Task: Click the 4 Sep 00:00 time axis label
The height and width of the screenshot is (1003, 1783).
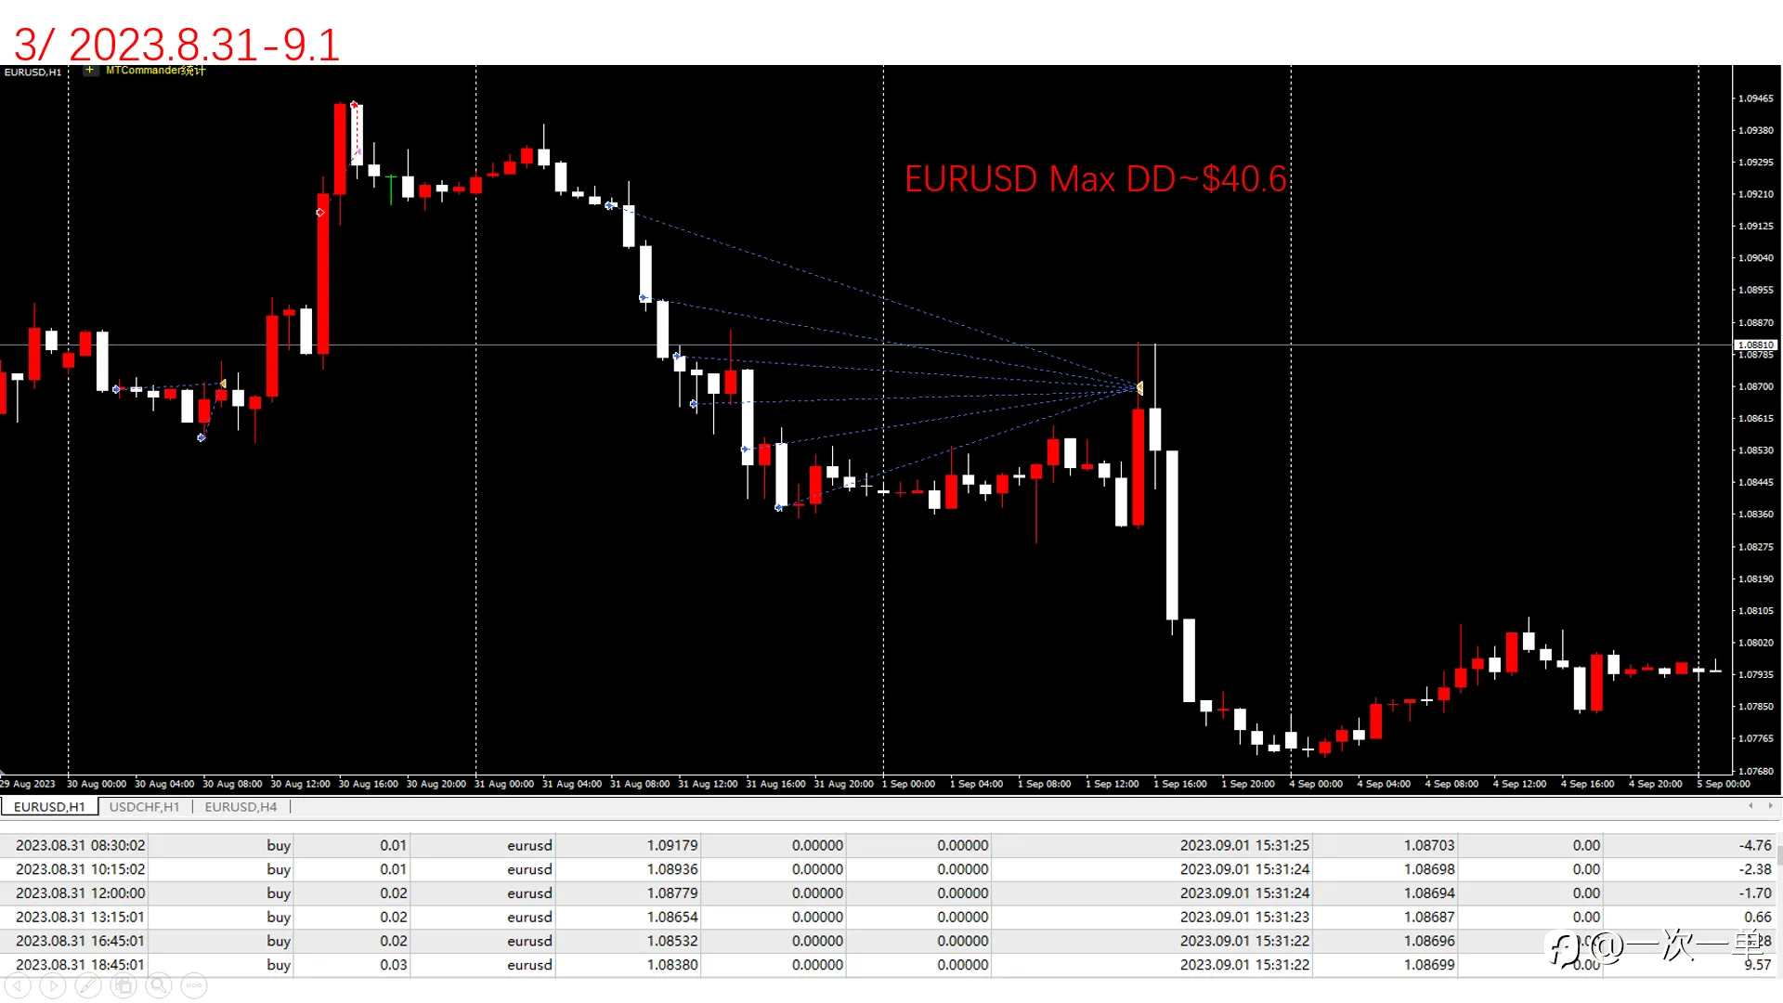Action: [x=1316, y=784]
